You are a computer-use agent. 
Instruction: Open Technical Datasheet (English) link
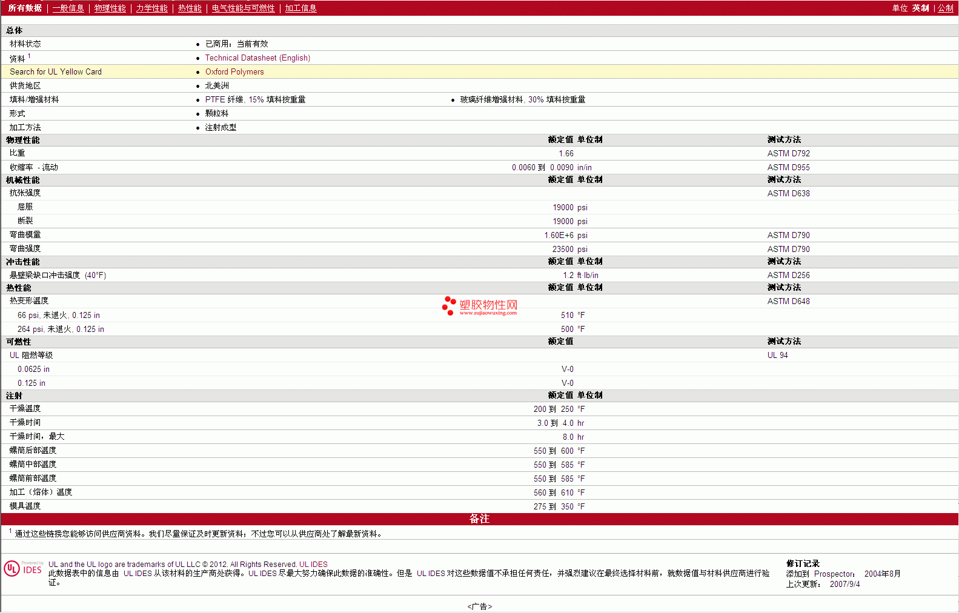(257, 58)
